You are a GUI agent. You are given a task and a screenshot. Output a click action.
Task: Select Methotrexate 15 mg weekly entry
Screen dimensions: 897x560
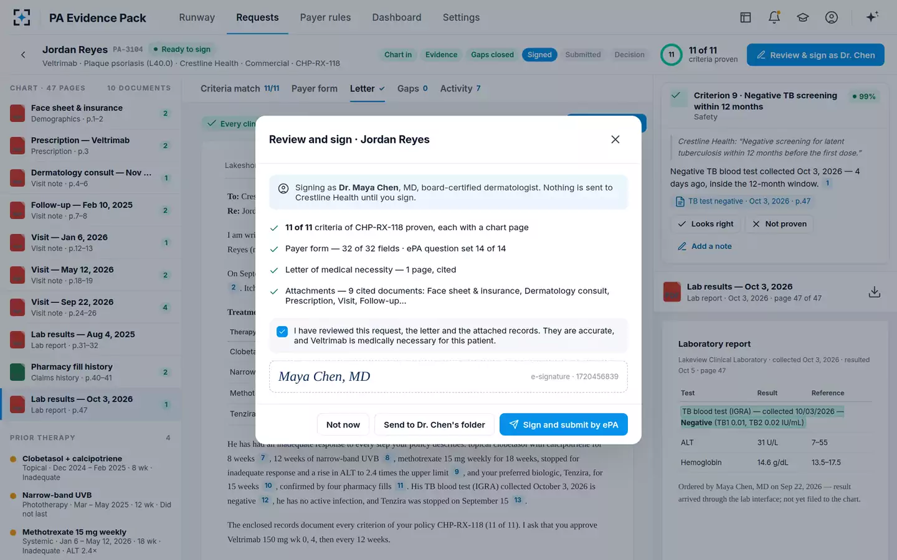tap(90, 541)
